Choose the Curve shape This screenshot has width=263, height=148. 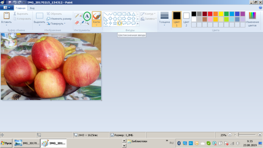[x=111, y=14]
